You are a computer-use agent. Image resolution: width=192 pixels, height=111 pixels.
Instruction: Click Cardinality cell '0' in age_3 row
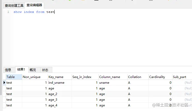pos(160,100)
